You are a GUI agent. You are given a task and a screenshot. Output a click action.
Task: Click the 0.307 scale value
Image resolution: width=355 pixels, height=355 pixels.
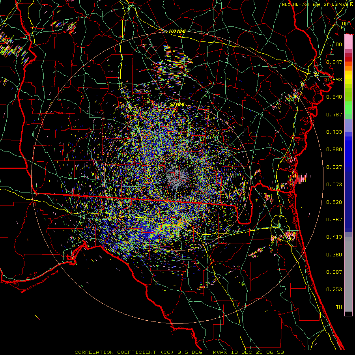(334, 272)
